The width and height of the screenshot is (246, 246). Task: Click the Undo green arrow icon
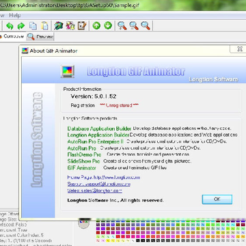pyautogui.click(x=10, y=26)
